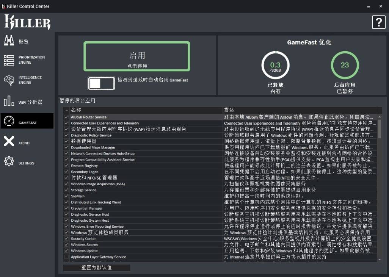Screen dimensions: 389x277
Task: Uncheck Diagnostic Policy Service checkbox
Action: 66,135
